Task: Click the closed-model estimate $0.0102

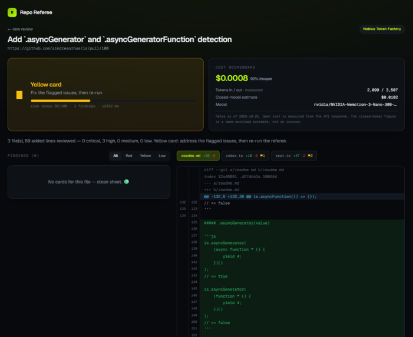Action: pyautogui.click(x=389, y=97)
